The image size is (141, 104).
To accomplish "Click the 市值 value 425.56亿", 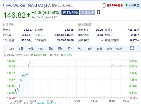I will 134,30.
